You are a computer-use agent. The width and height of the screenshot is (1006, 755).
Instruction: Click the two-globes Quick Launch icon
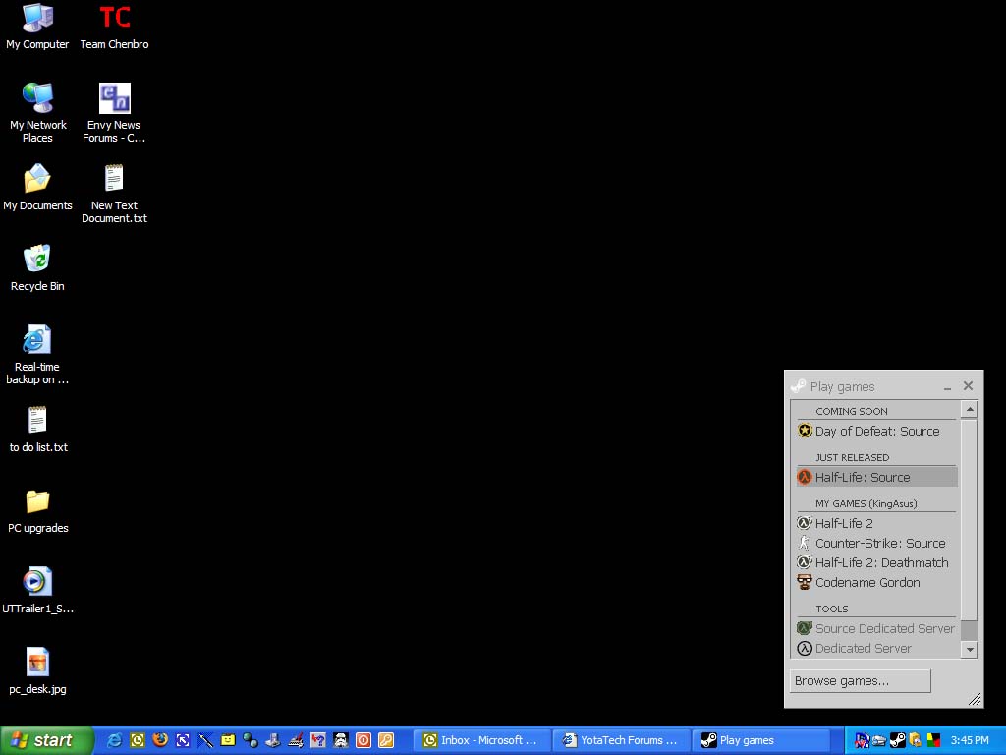[251, 740]
